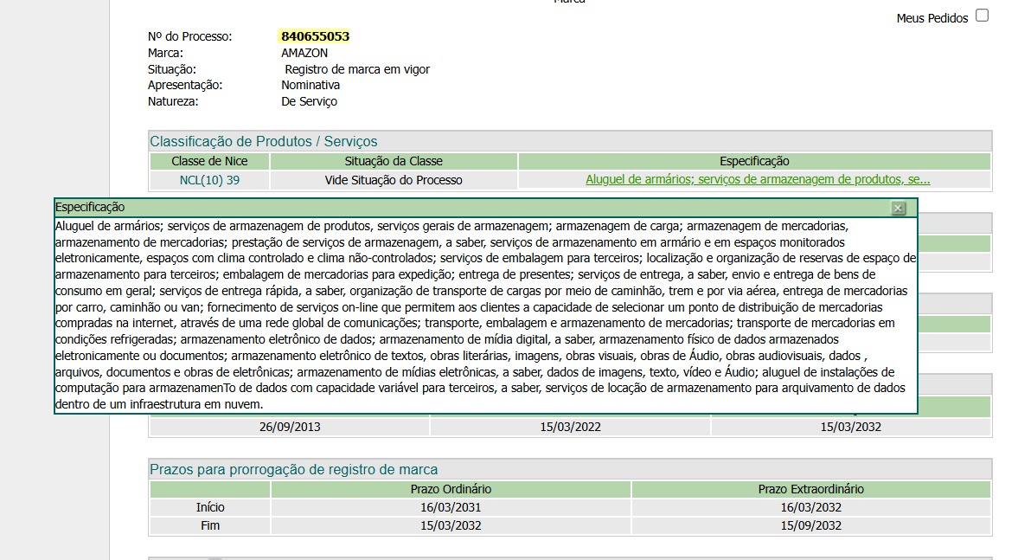Click the 'Registro de marca em vigor' status
The height and width of the screenshot is (560, 1018).
tap(357, 69)
